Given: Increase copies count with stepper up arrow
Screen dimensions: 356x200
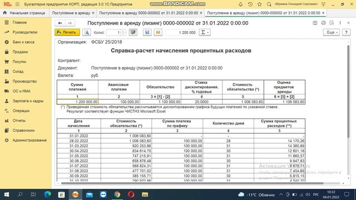Looking at the screenshot, I should click(123, 31).
